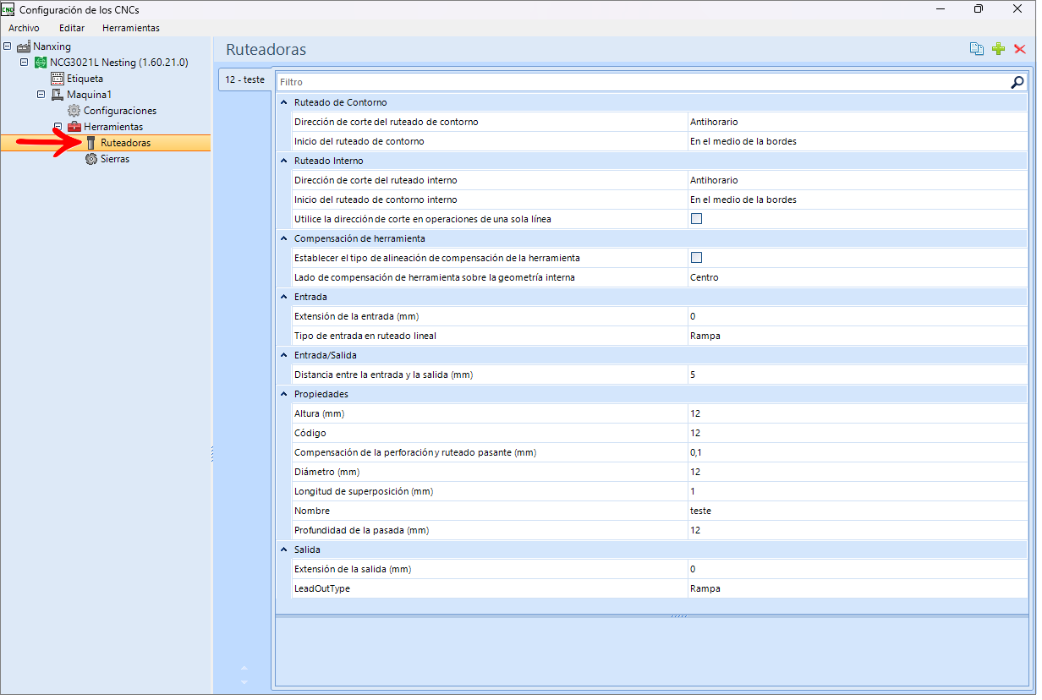Toggle single-line cutting direction checkbox
Image resolution: width=1042 pixels, height=700 pixels.
click(x=697, y=219)
